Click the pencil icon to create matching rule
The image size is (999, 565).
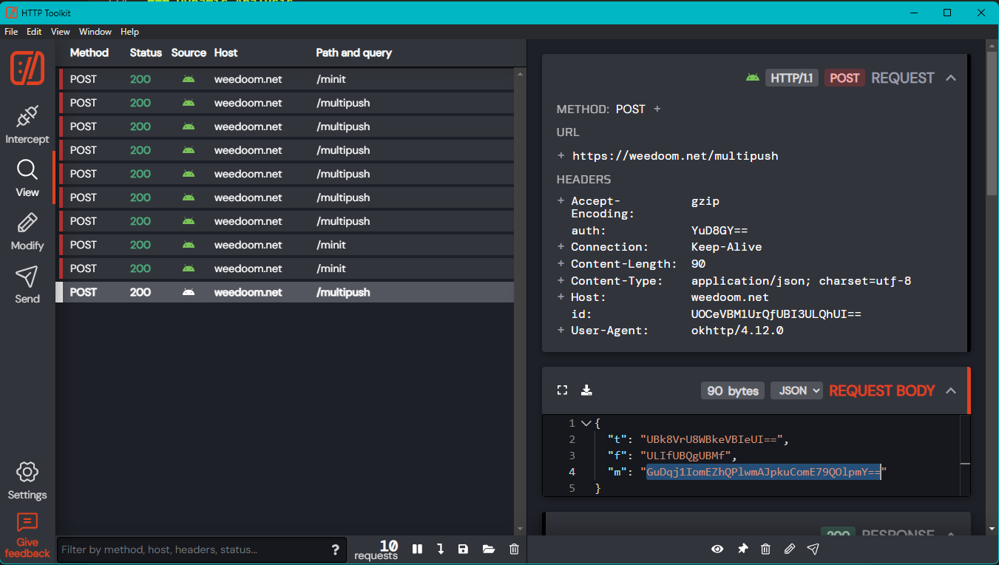point(790,549)
